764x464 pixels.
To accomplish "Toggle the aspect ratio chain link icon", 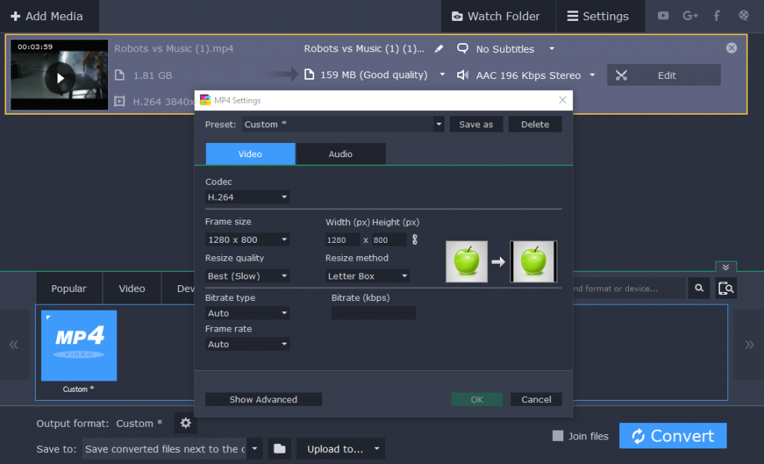I will [415, 239].
